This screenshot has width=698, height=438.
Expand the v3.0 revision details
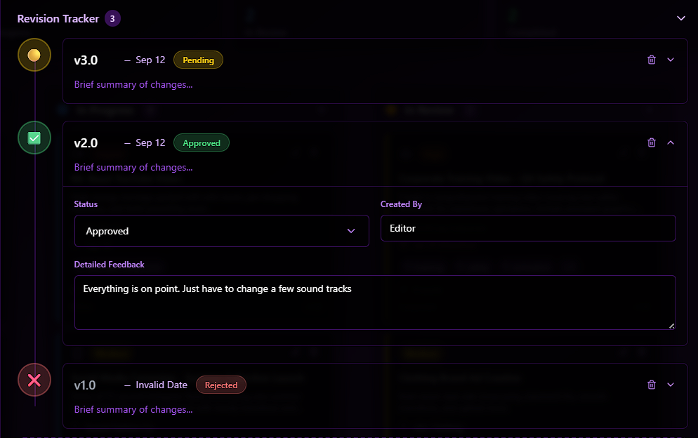click(671, 60)
